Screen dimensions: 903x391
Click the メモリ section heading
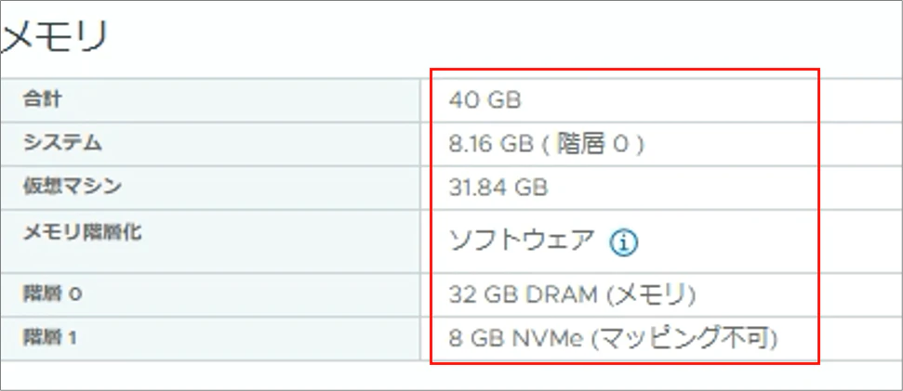[56, 38]
